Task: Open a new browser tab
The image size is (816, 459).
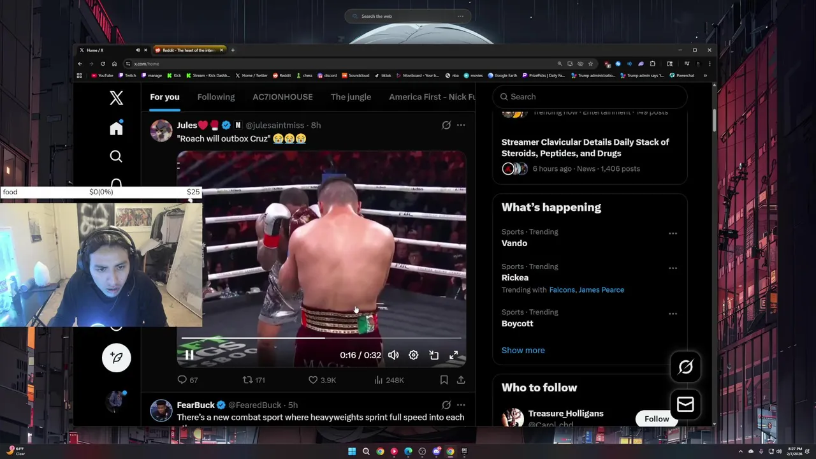Action: 233,50
